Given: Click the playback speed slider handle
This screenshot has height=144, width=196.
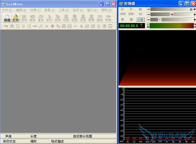Looking at the screenshot, I should click(x=160, y=20).
